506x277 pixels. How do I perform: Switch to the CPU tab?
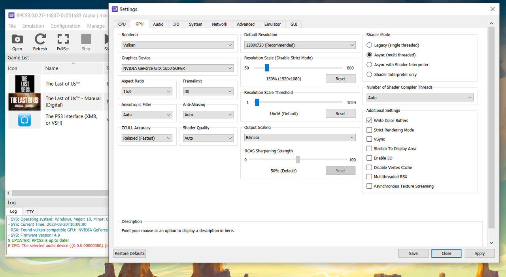coord(122,24)
